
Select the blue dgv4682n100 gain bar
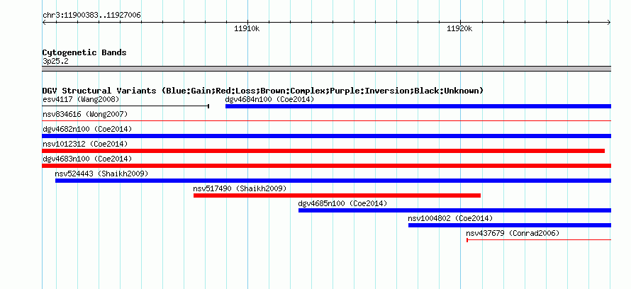click(326, 136)
